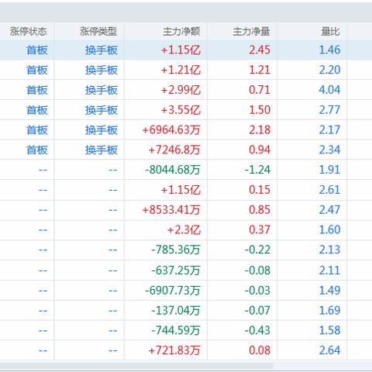Screen dimensions: 372x372
Task: Click the 涨停状态 column header
Action: tap(29, 32)
